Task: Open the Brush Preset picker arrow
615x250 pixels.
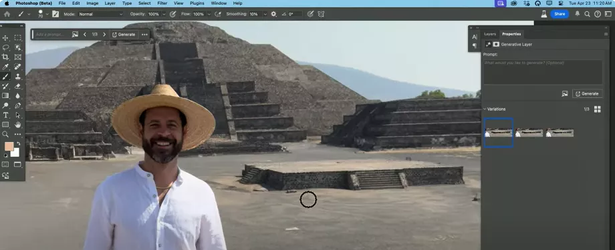Action: pyautogui.click(x=47, y=14)
